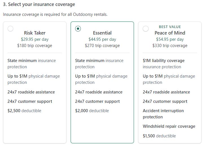The width and height of the screenshot is (204, 147).
Task: Click the Select your insurance coverage heading
Action: 39,4
